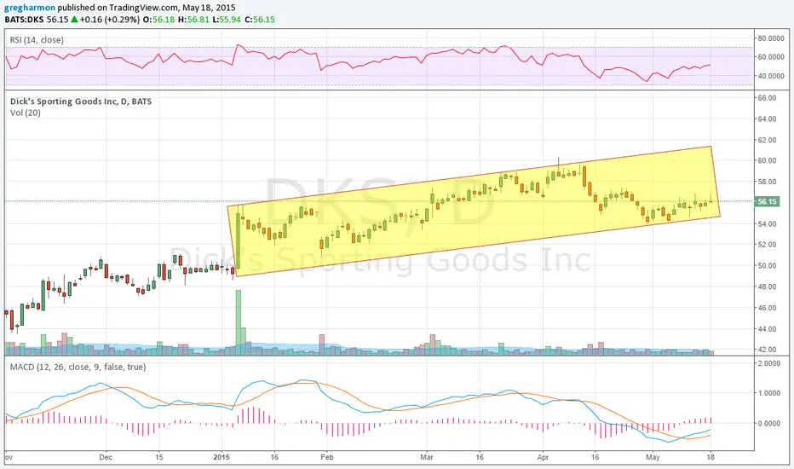The height and width of the screenshot is (469, 794).
Task: Click the 60.00 price axis label
Action: coord(767,160)
